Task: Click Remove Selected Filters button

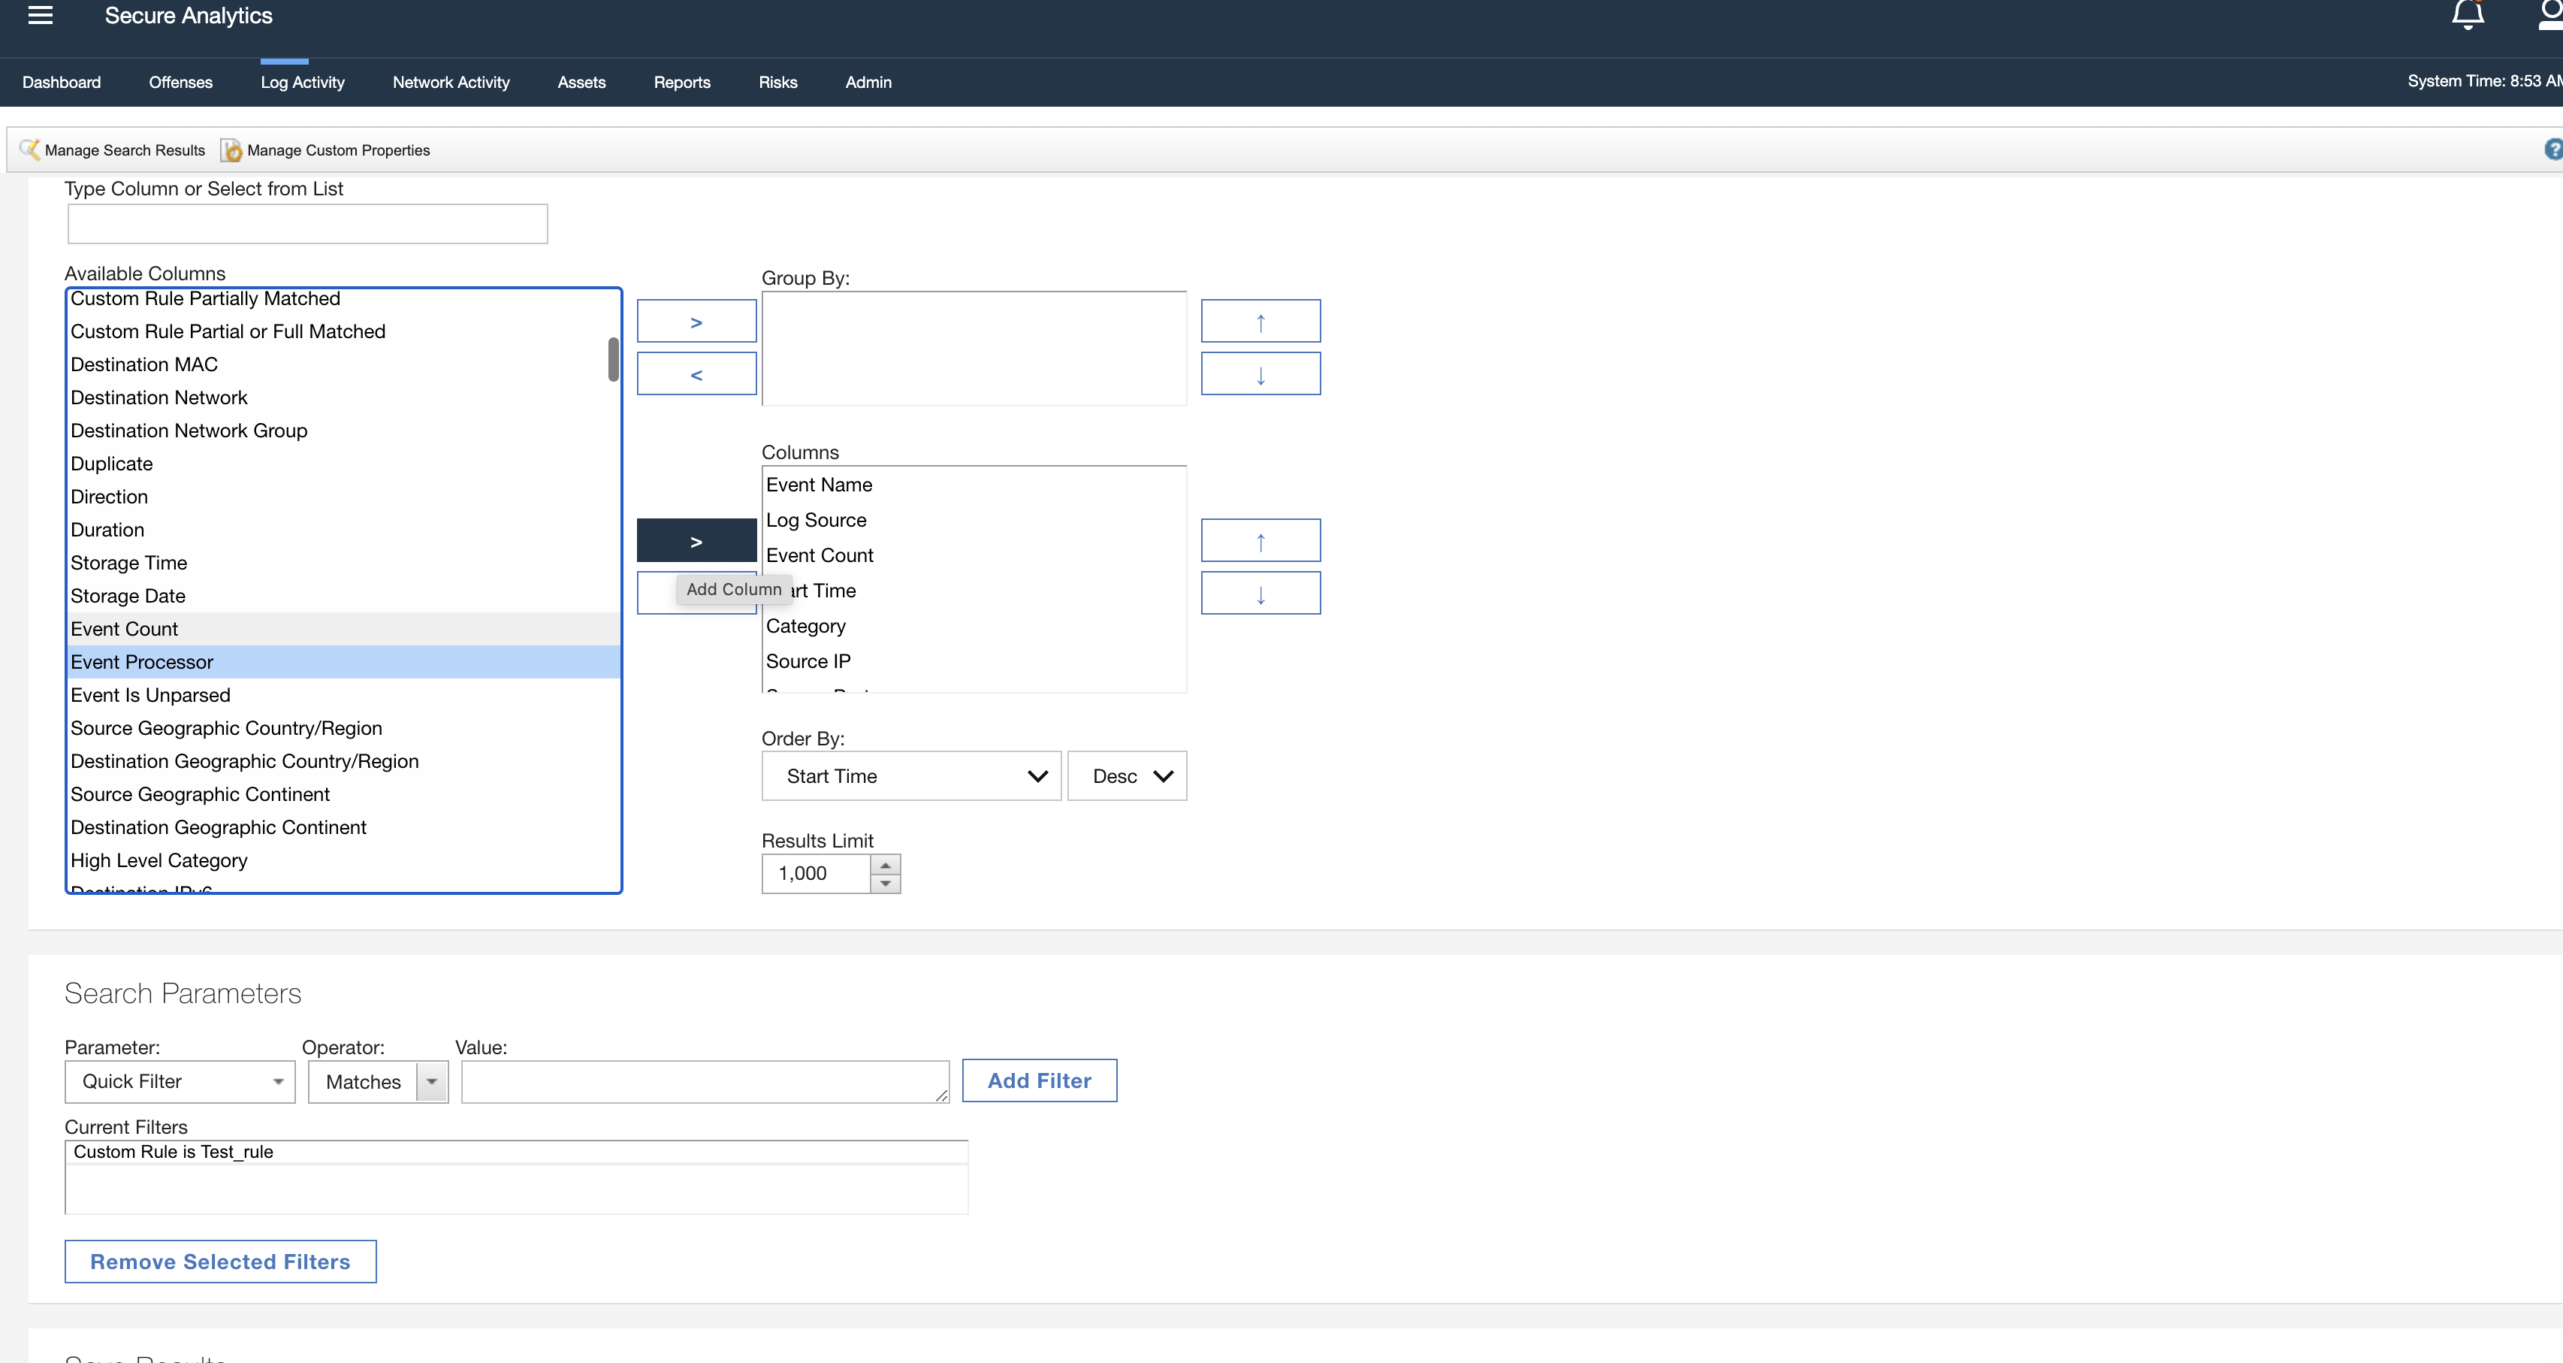Action: 221,1262
